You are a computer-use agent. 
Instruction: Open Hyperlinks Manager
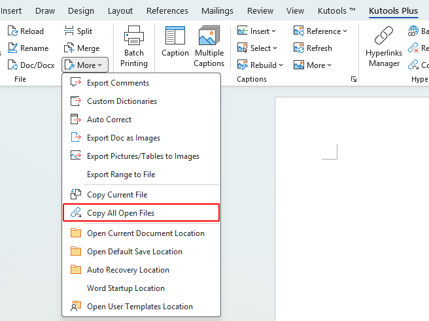tap(384, 47)
